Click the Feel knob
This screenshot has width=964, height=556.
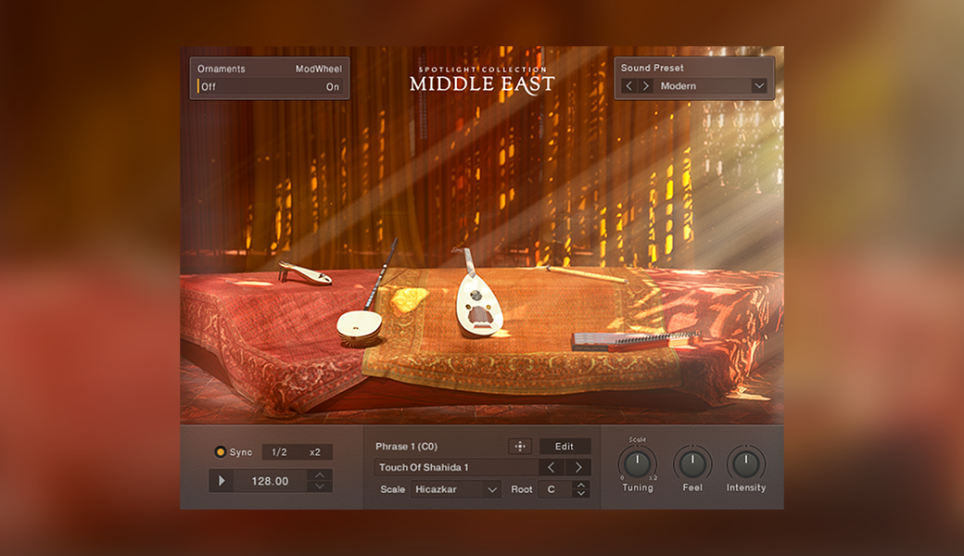(x=692, y=464)
